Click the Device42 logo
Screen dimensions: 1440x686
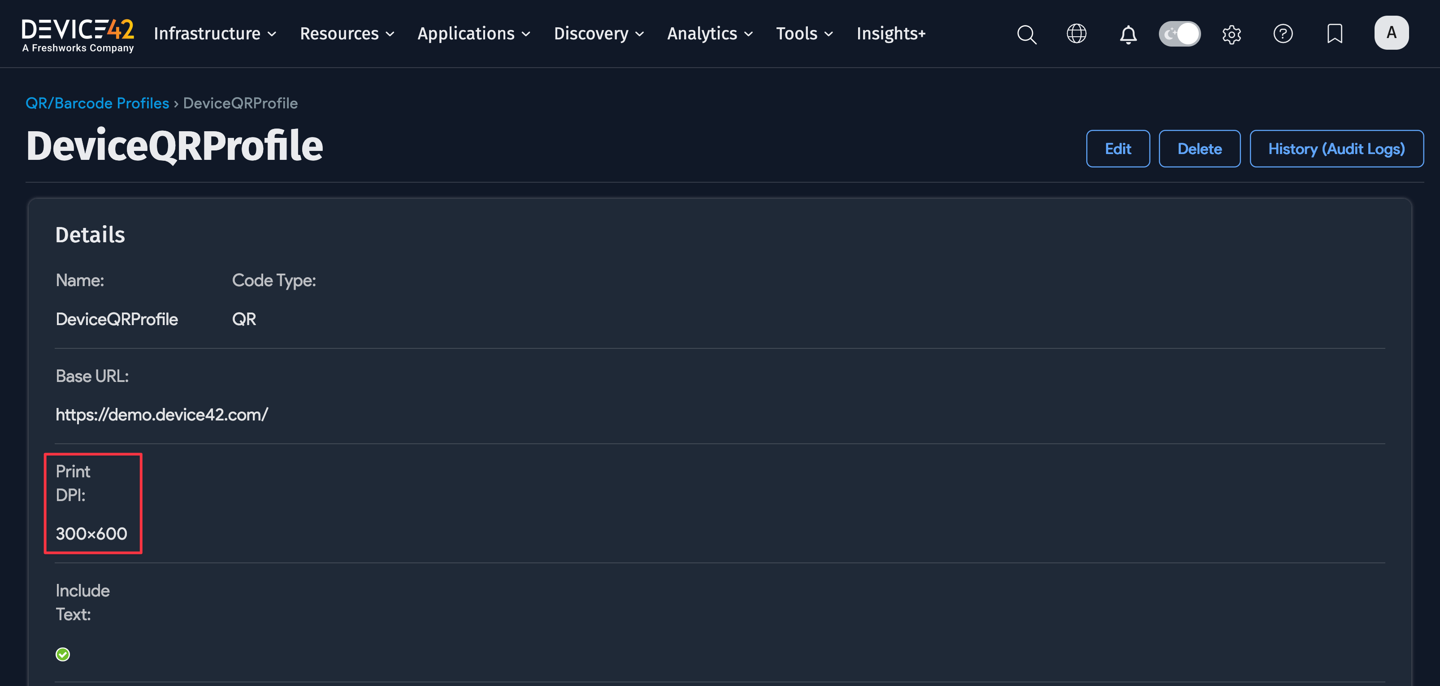(x=78, y=34)
